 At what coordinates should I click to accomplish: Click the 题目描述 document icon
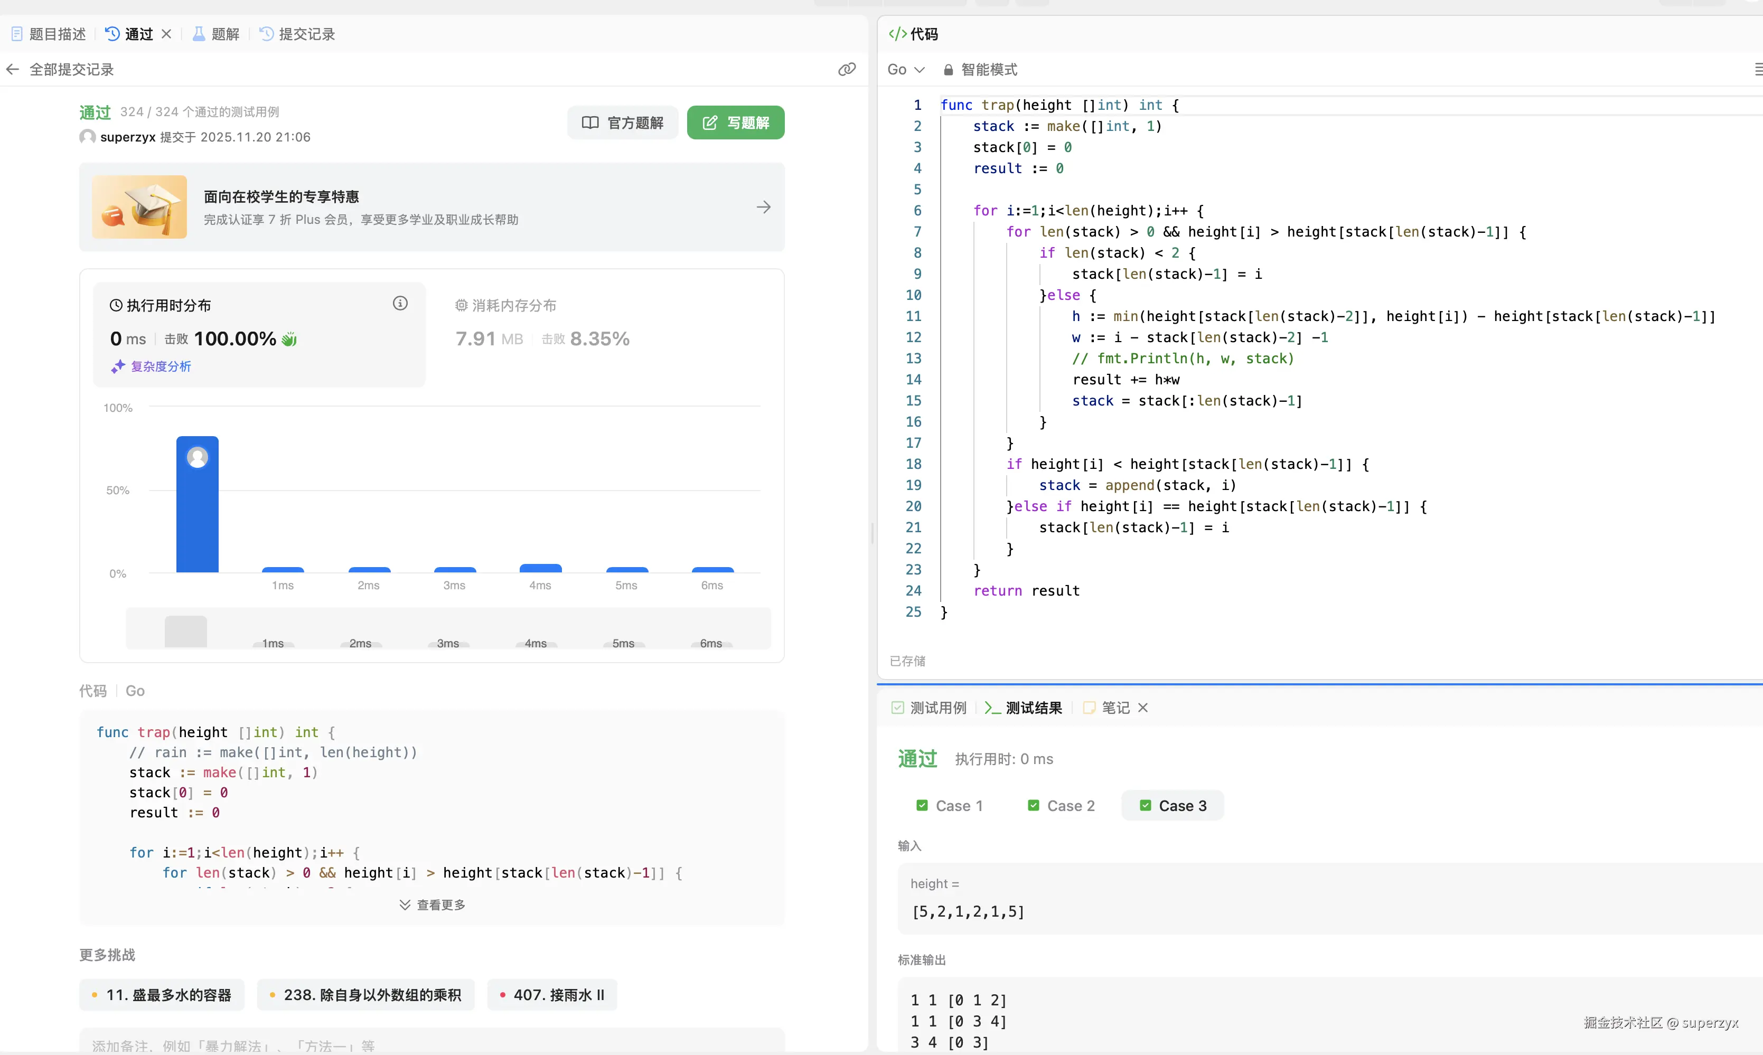(x=18, y=33)
